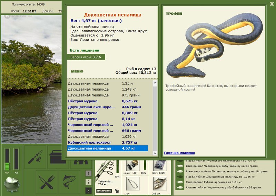Click the fish list scrollbar up arrow

point(155,83)
